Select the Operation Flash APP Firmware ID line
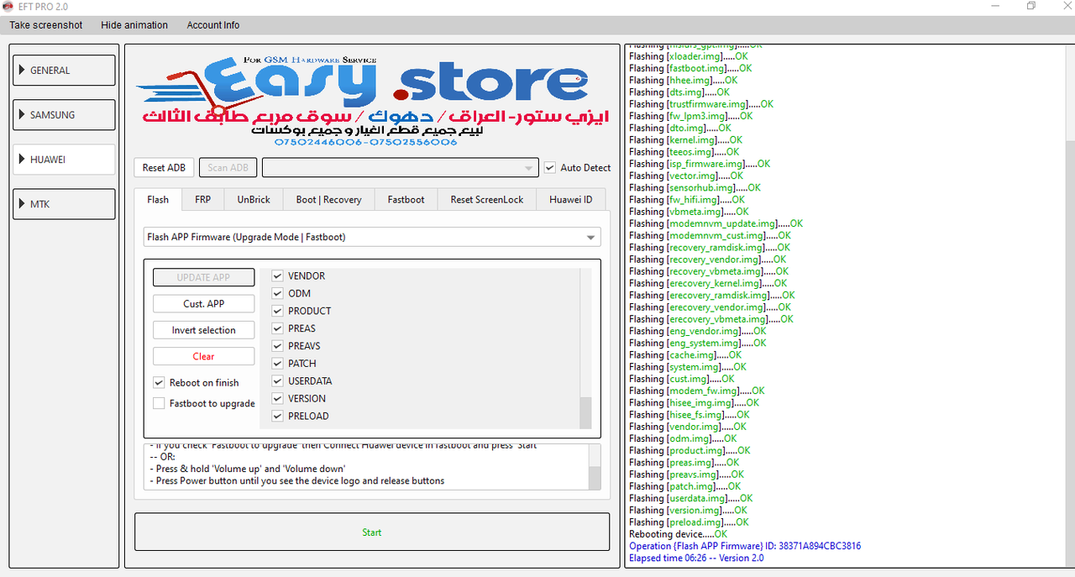Viewport: 1075px width, 577px height. (745, 546)
